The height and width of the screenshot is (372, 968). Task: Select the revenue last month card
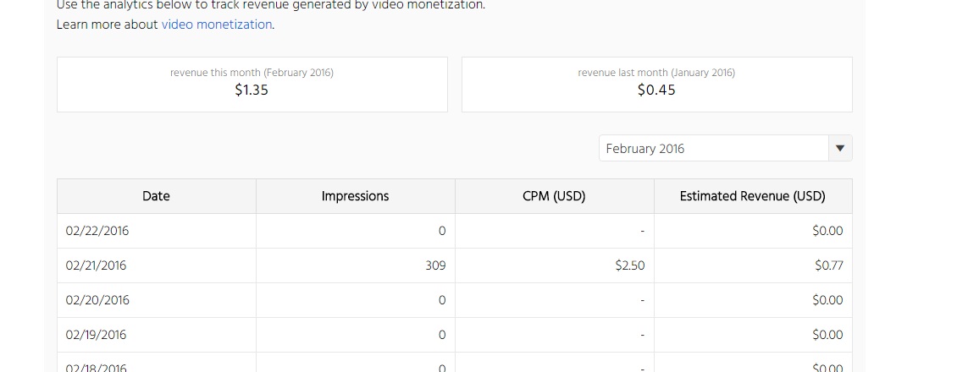(656, 84)
